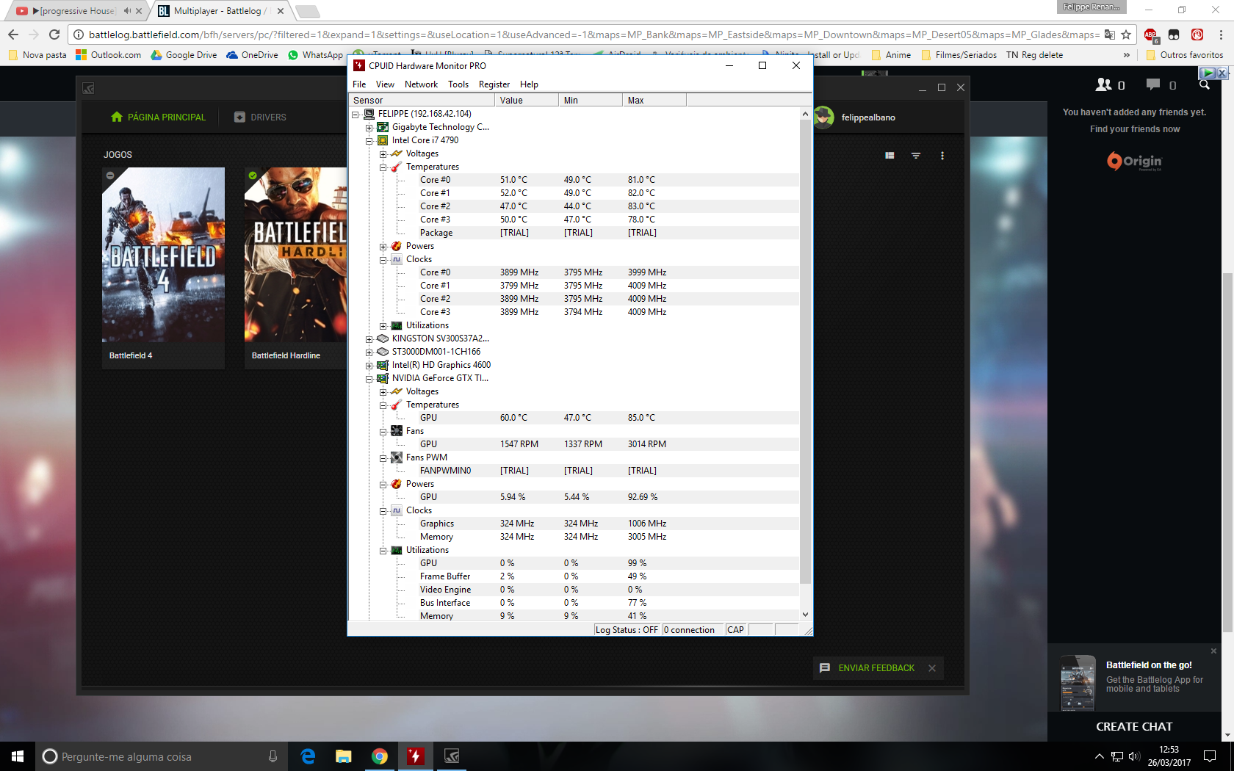Reload the browser page
The image size is (1234, 771).
point(54,35)
